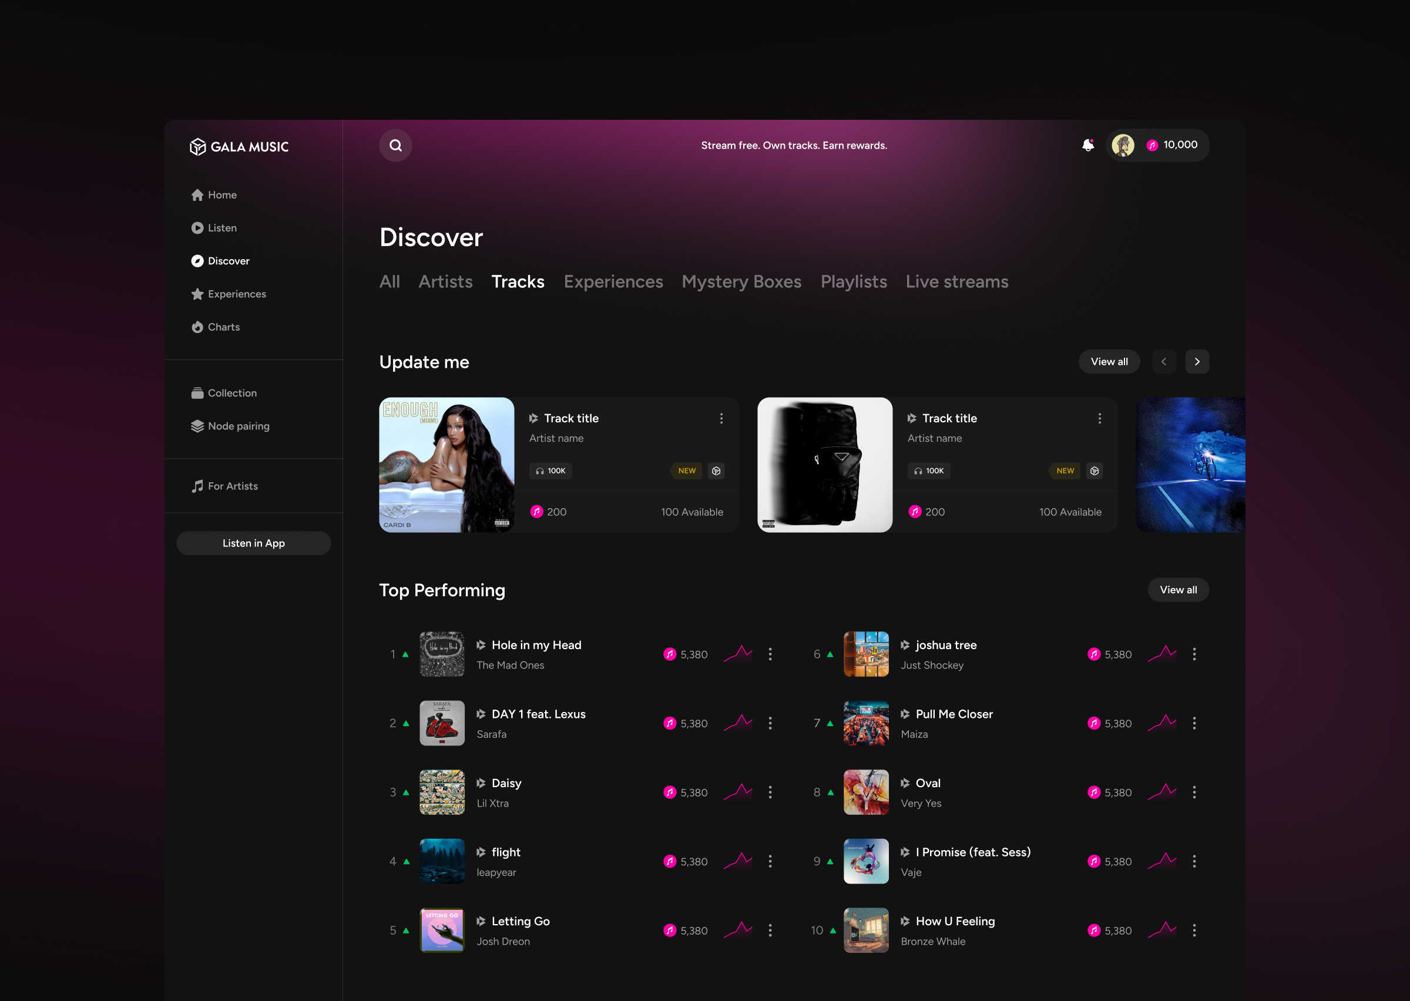Select the Playlists filter tab
This screenshot has width=1410, height=1001.
(x=854, y=282)
